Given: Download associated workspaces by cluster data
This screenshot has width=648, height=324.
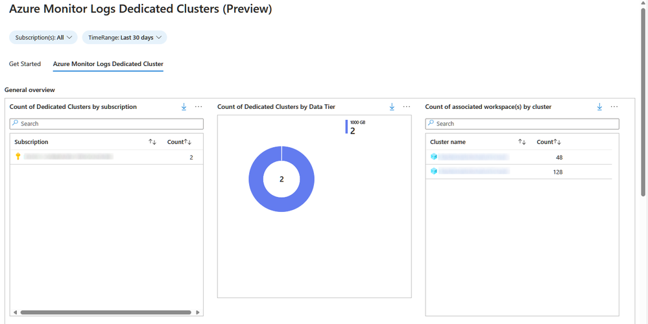Looking at the screenshot, I should click(599, 107).
